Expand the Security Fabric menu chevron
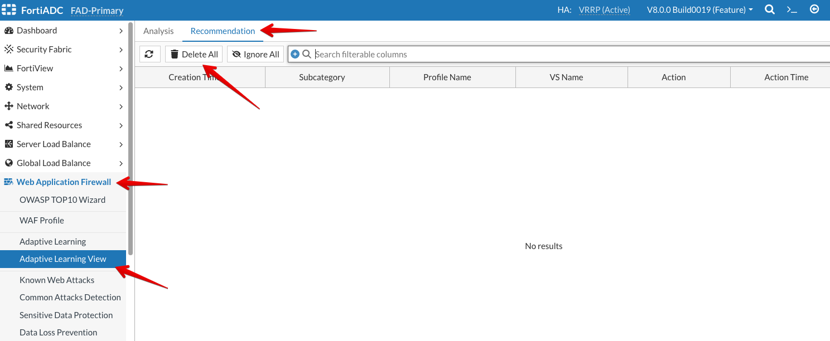 [x=121, y=50]
